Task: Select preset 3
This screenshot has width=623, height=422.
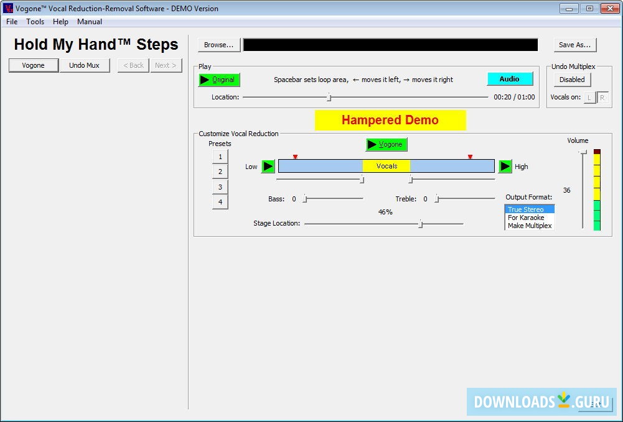Action: (x=220, y=187)
